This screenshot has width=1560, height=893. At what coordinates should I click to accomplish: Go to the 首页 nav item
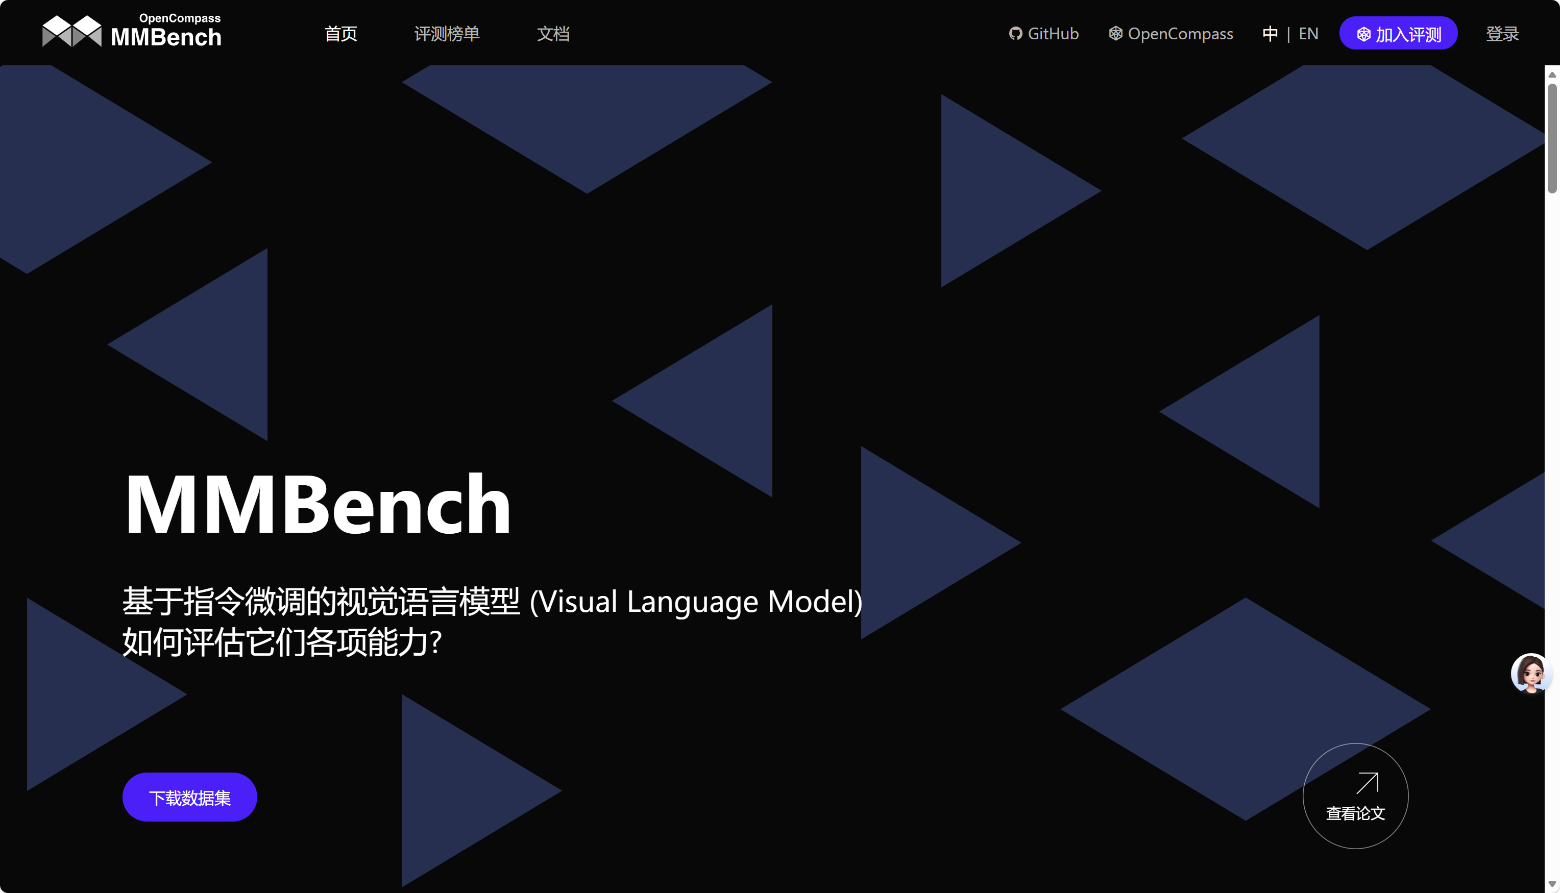pyautogui.click(x=340, y=34)
